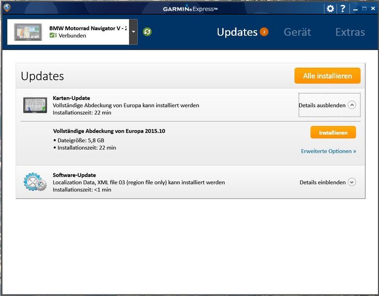Image resolution: width=379 pixels, height=296 pixels.
Task: Open the Extras tab
Action: click(x=350, y=32)
